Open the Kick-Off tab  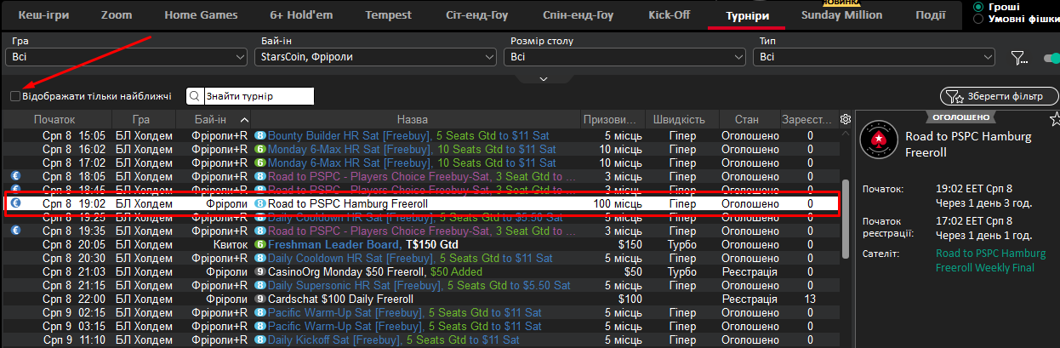(670, 15)
